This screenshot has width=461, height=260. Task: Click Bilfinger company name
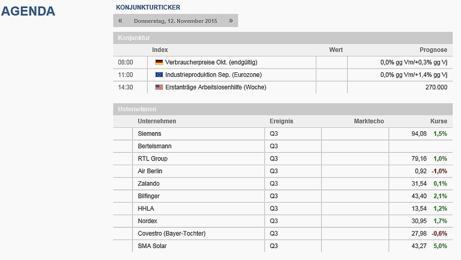(149, 196)
